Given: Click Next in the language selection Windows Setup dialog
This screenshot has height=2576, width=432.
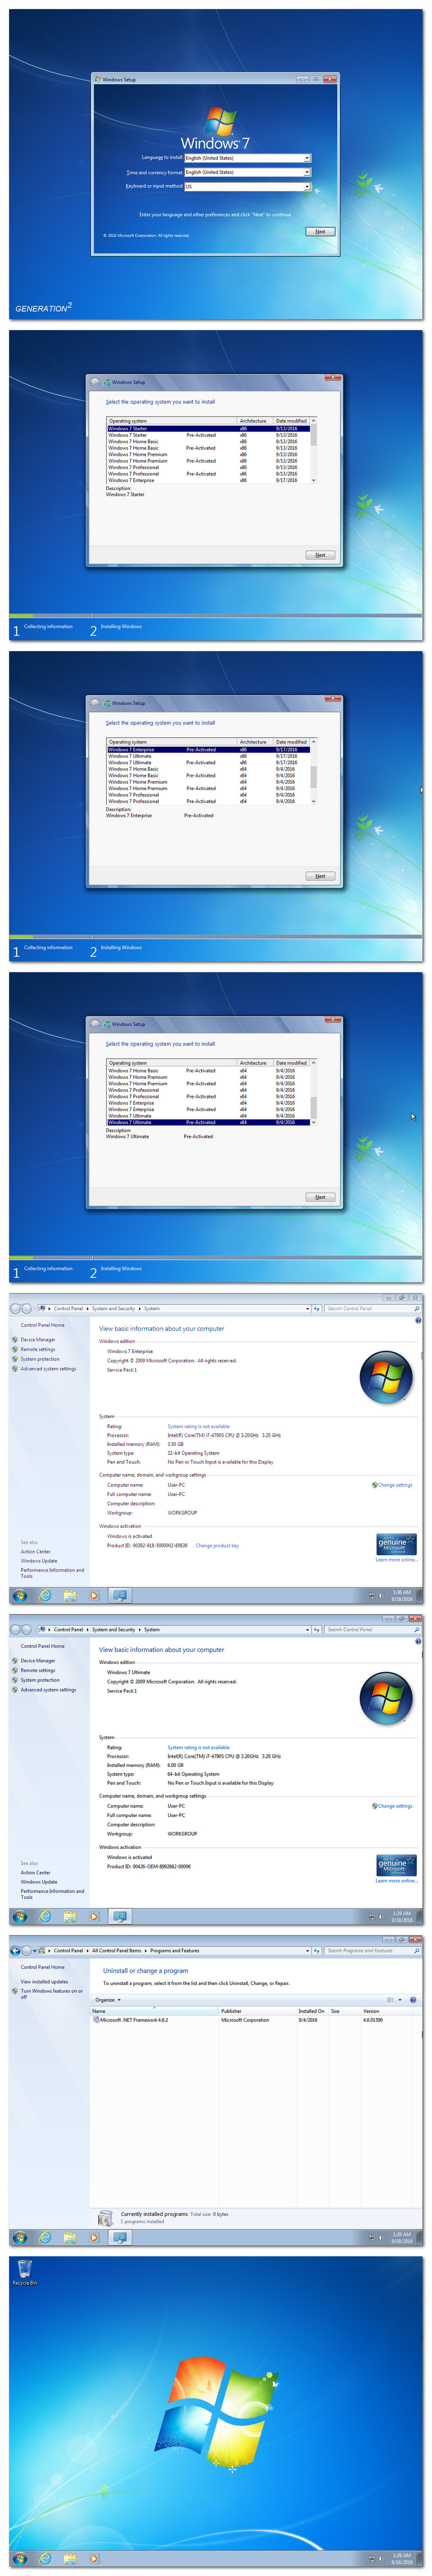Looking at the screenshot, I should tap(319, 231).
